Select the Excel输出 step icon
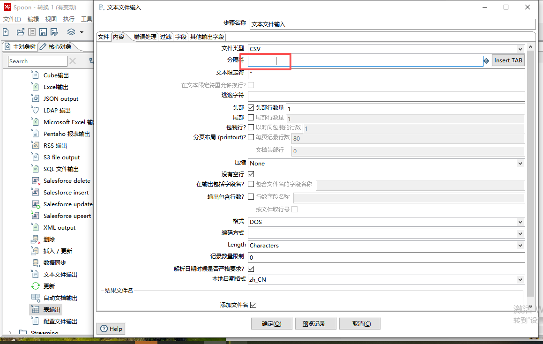 tap(35, 87)
